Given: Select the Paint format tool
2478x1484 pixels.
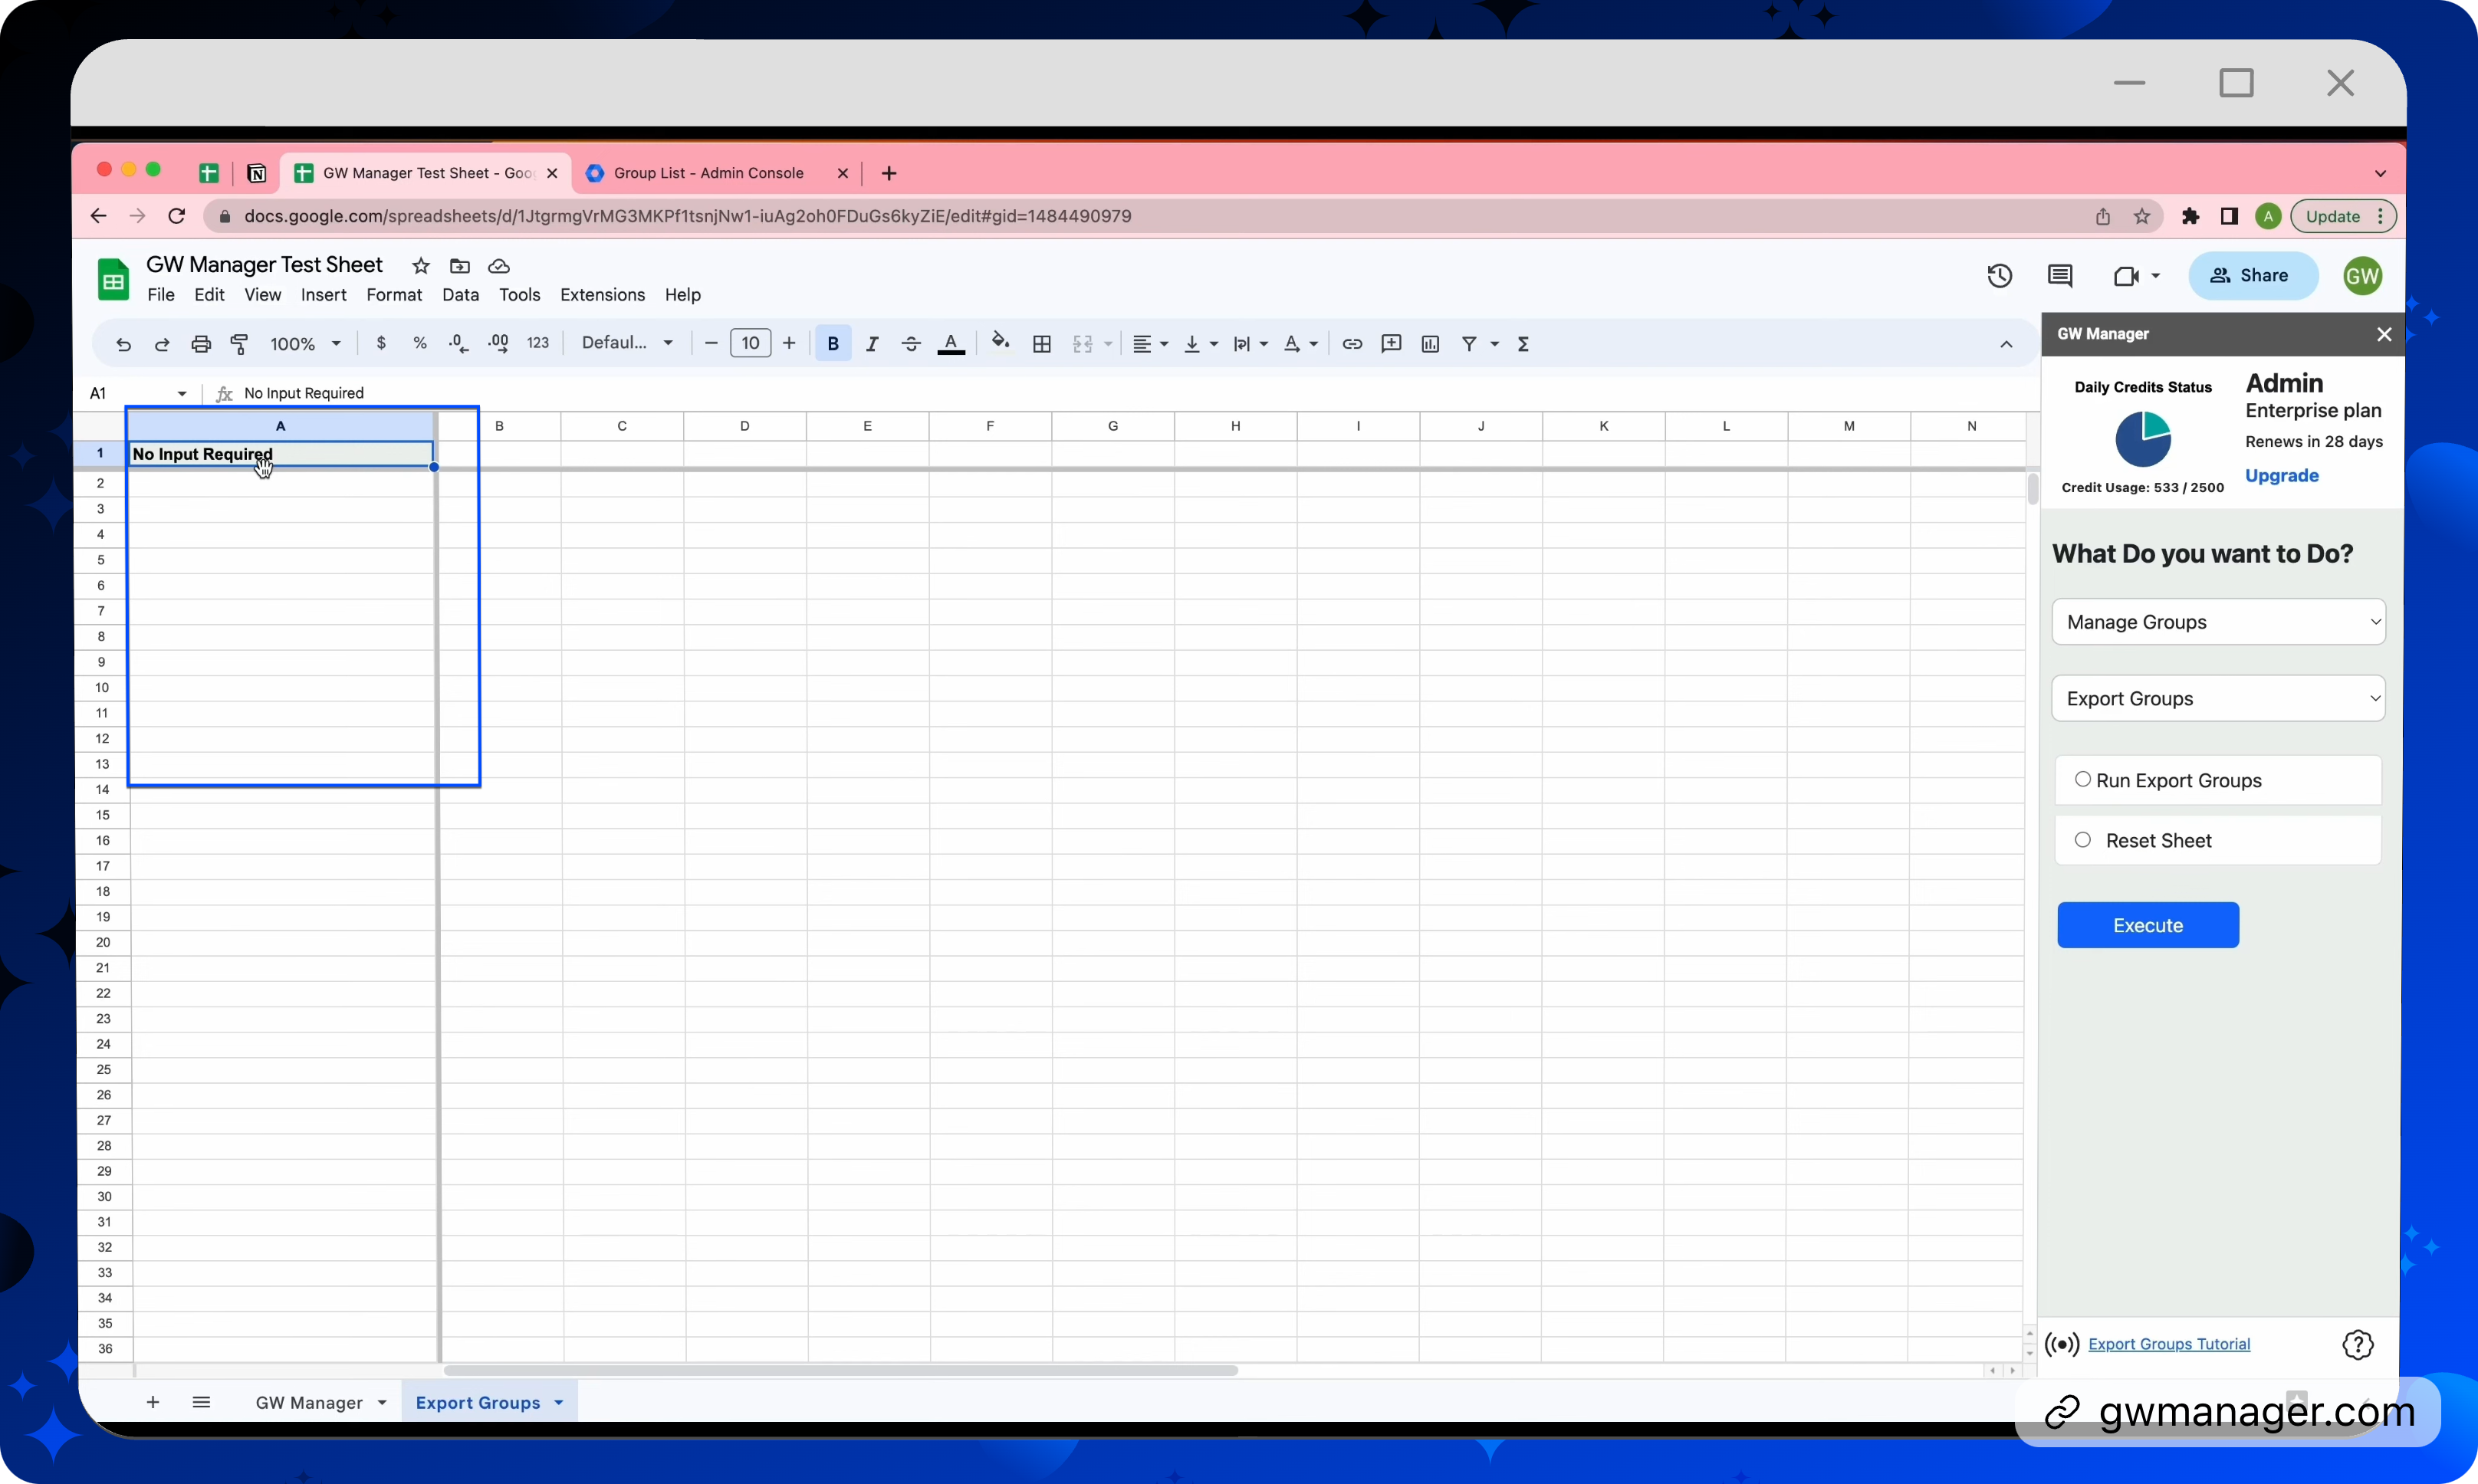Looking at the screenshot, I should click(x=240, y=344).
